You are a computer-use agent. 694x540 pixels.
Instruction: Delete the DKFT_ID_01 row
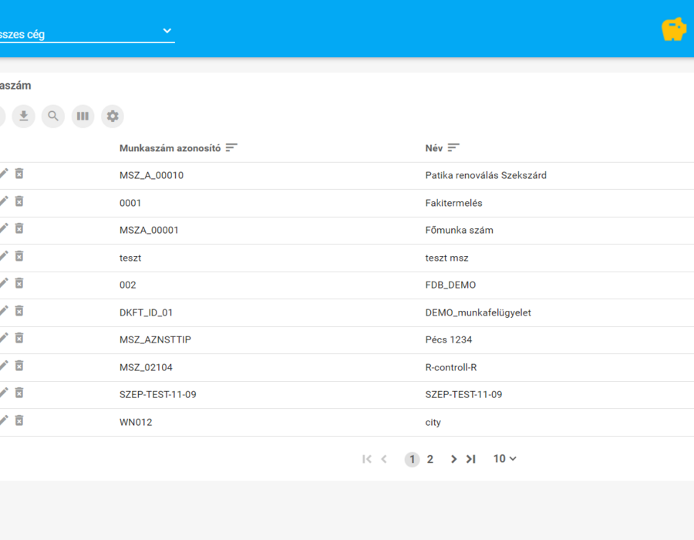coord(19,311)
